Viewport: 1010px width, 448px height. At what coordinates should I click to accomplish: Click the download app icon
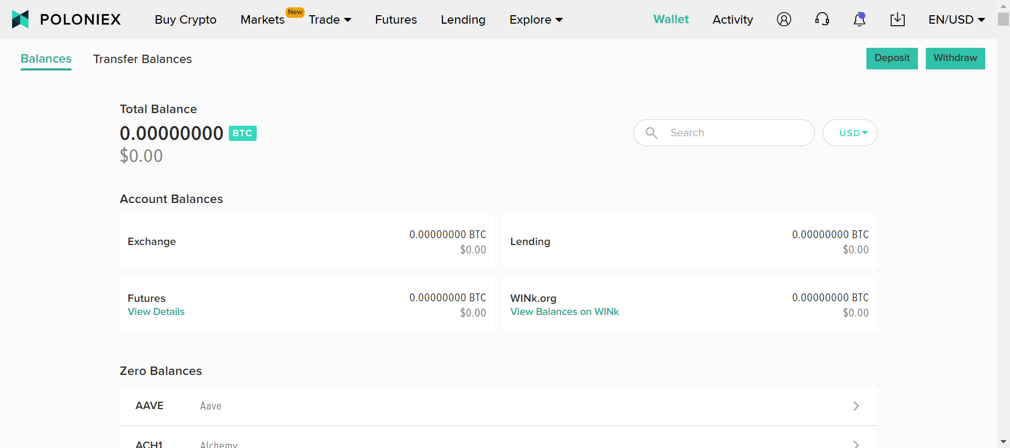click(x=897, y=19)
